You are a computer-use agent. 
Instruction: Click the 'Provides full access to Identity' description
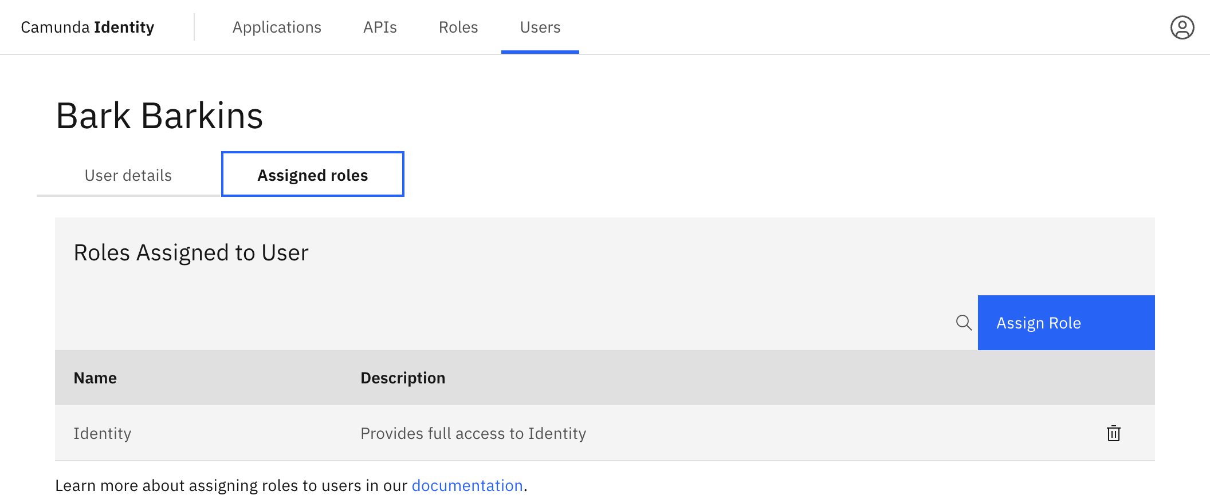coord(473,433)
